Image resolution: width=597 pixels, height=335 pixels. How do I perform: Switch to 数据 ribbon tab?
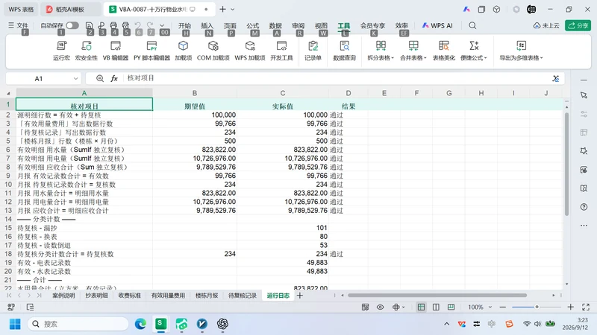pyautogui.click(x=275, y=25)
